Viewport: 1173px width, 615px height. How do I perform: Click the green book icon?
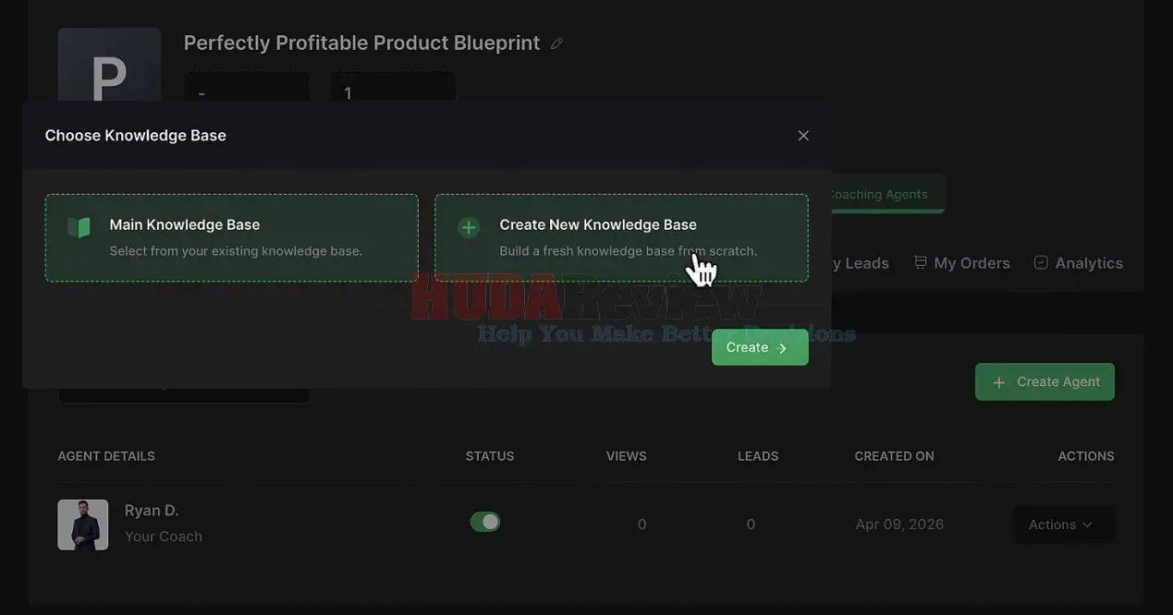[x=79, y=227]
